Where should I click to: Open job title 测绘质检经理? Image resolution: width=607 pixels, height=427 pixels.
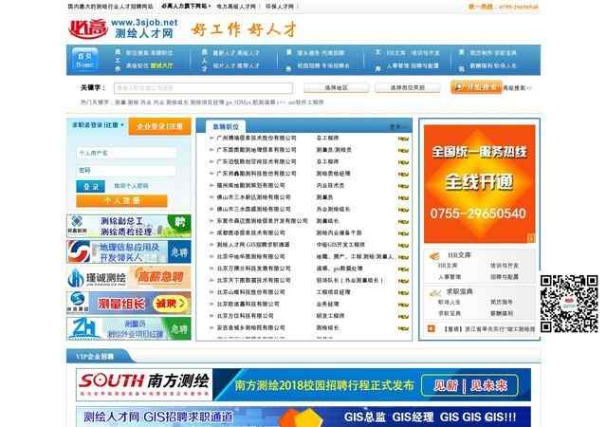[333, 174]
